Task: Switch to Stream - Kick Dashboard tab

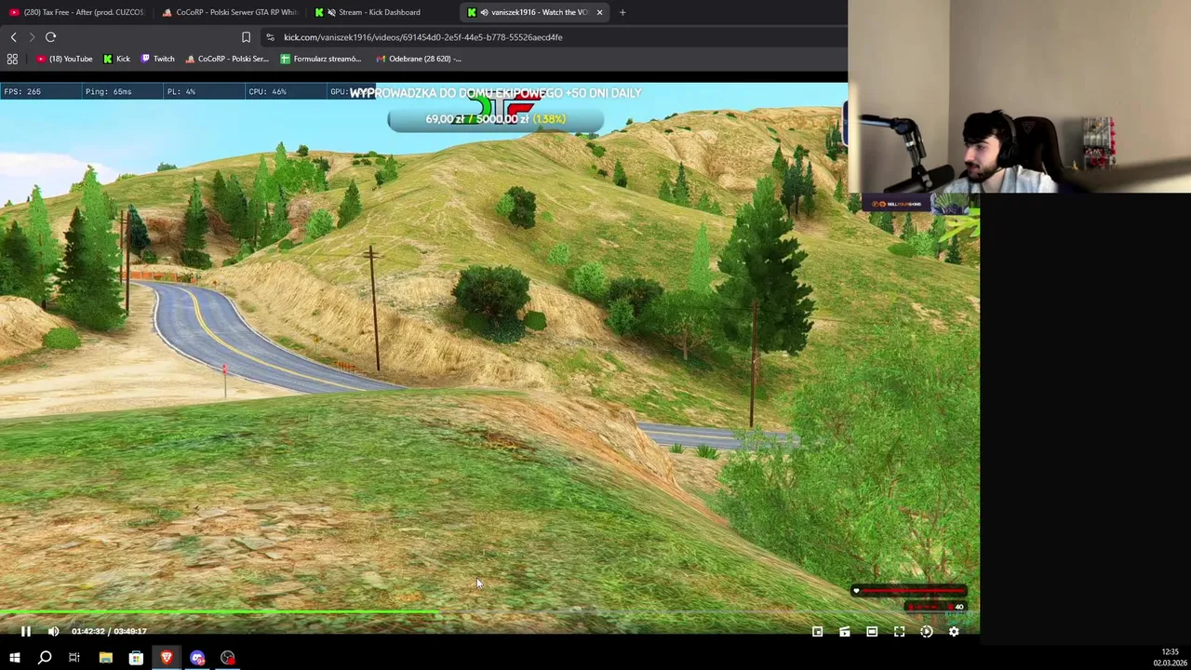Action: (380, 12)
